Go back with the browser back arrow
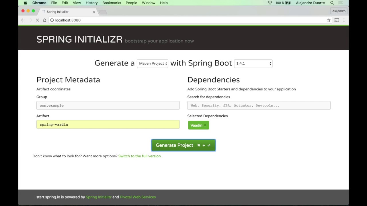The width and height of the screenshot is (367, 206). click(23, 20)
